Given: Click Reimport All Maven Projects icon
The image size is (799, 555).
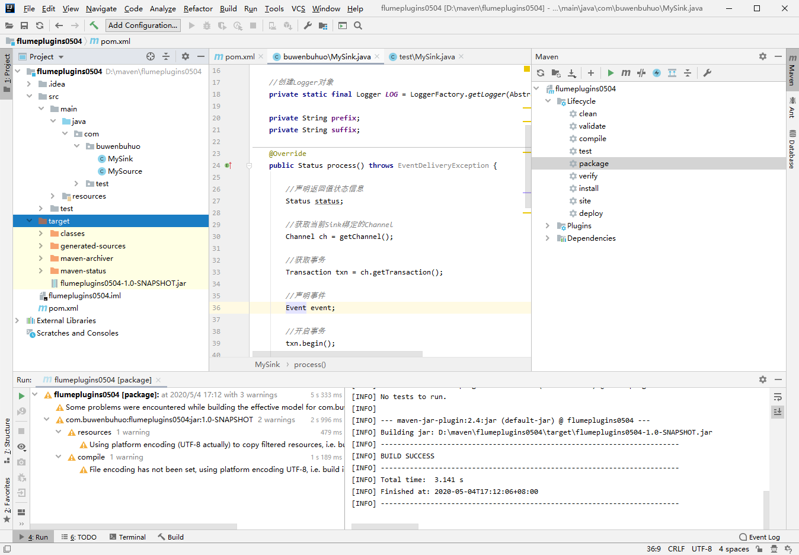Looking at the screenshot, I should pyautogui.click(x=541, y=73).
